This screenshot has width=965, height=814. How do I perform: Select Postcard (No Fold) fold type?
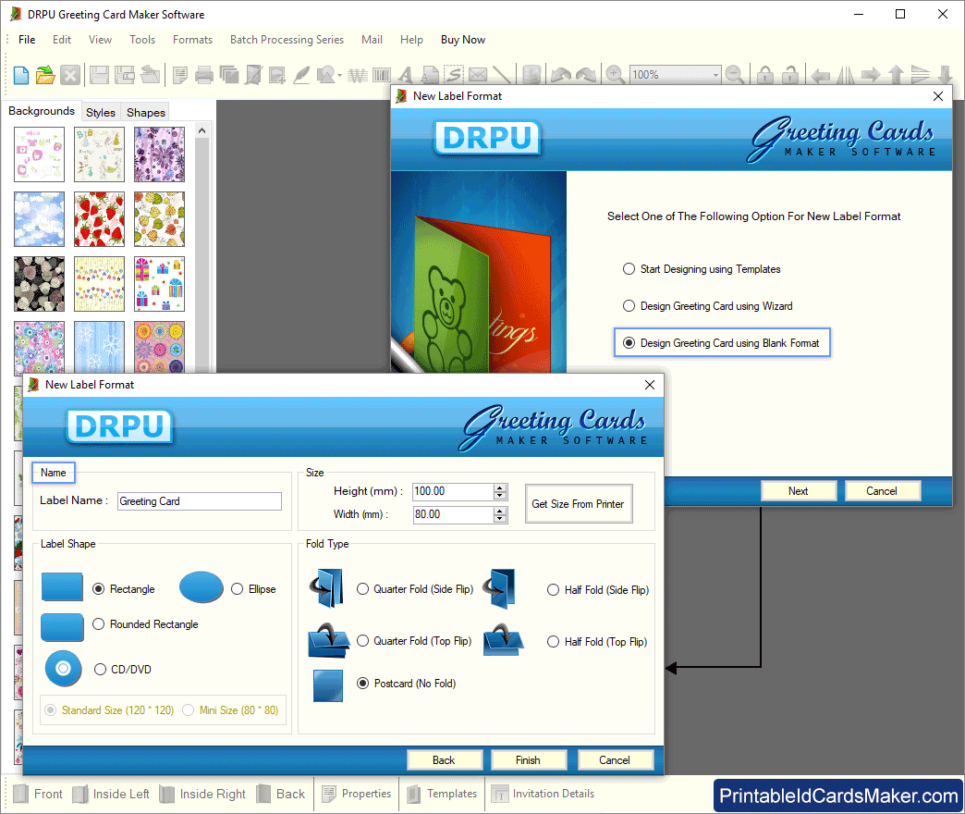tap(406, 684)
